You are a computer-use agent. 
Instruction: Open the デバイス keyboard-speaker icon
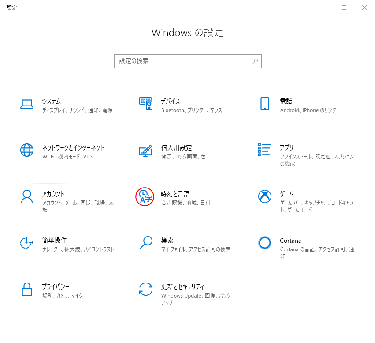point(146,104)
